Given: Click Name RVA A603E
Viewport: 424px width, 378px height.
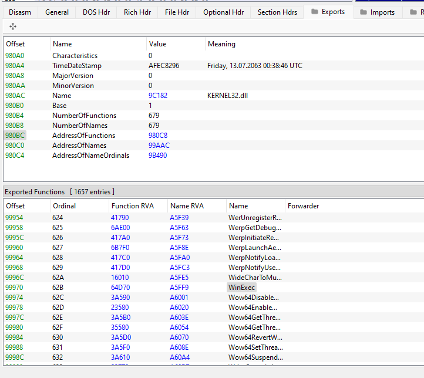Looking at the screenshot, I should 179,318.
